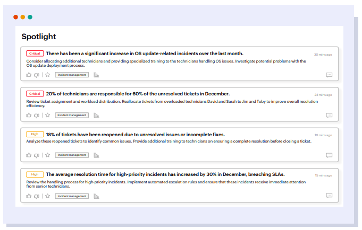Open chart icon on OS update incidents card
The width and height of the screenshot is (362, 230).
(96, 75)
